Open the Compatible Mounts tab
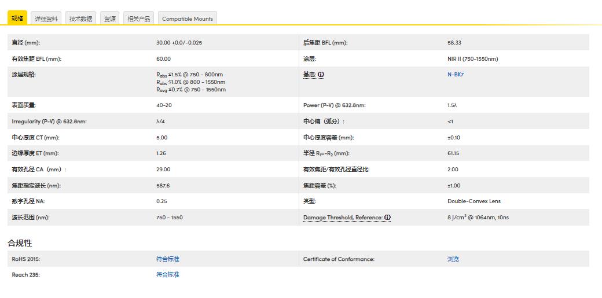The width and height of the screenshot is (602, 298). [x=188, y=19]
